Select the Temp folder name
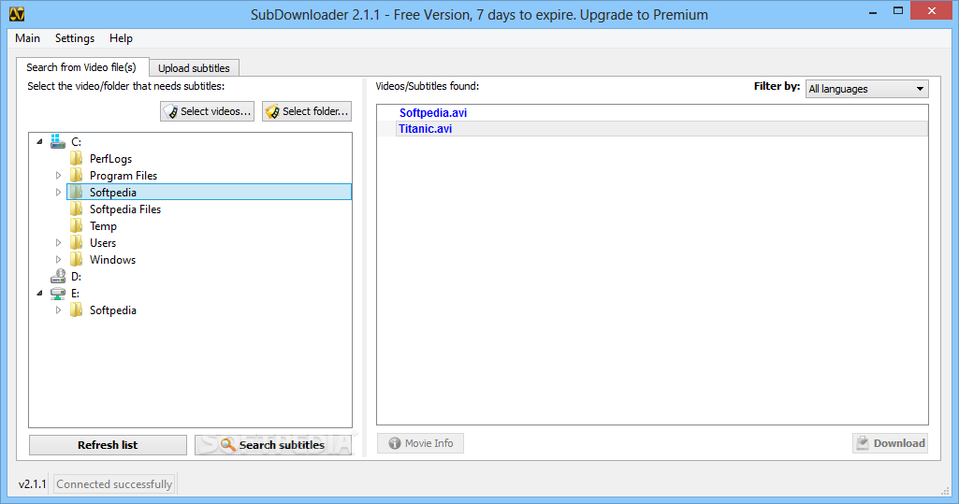This screenshot has height=504, width=959. (x=103, y=226)
